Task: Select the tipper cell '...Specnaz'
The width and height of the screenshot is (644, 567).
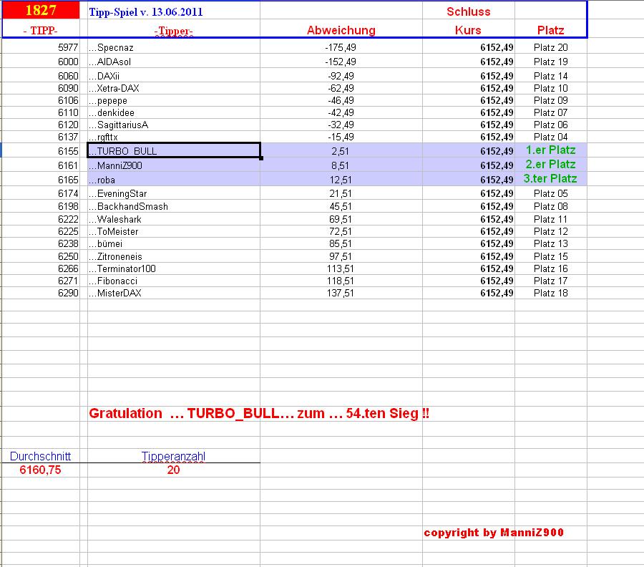Action: point(174,47)
